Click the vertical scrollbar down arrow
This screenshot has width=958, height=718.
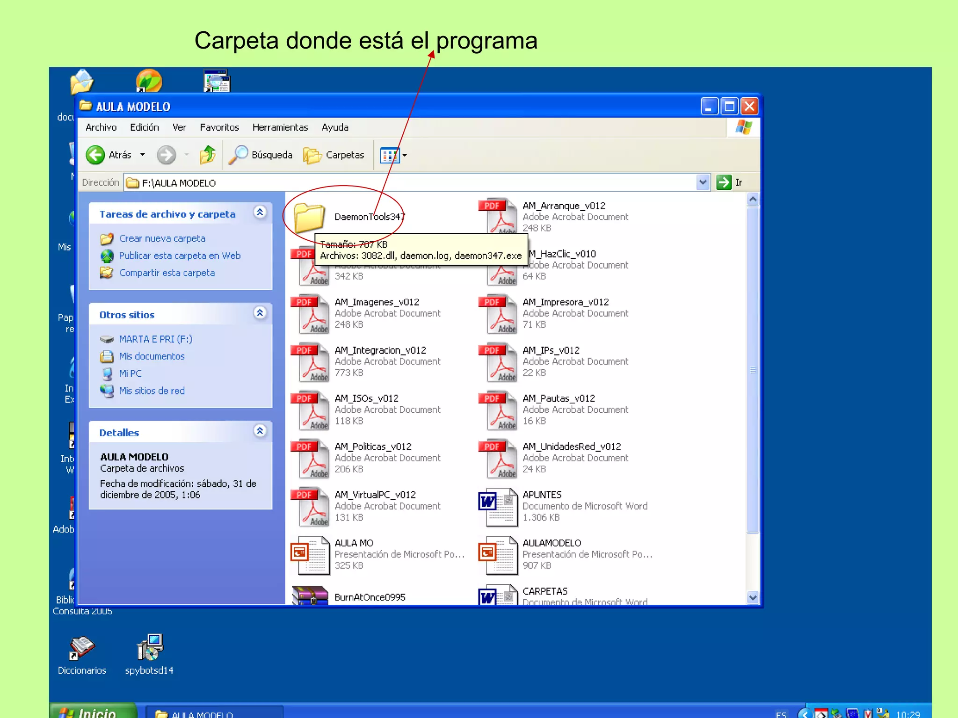[x=753, y=597]
